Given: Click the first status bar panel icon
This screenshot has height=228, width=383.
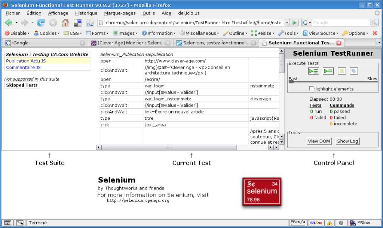Looking at the screenshot, I should pyautogui.click(x=7, y=223).
